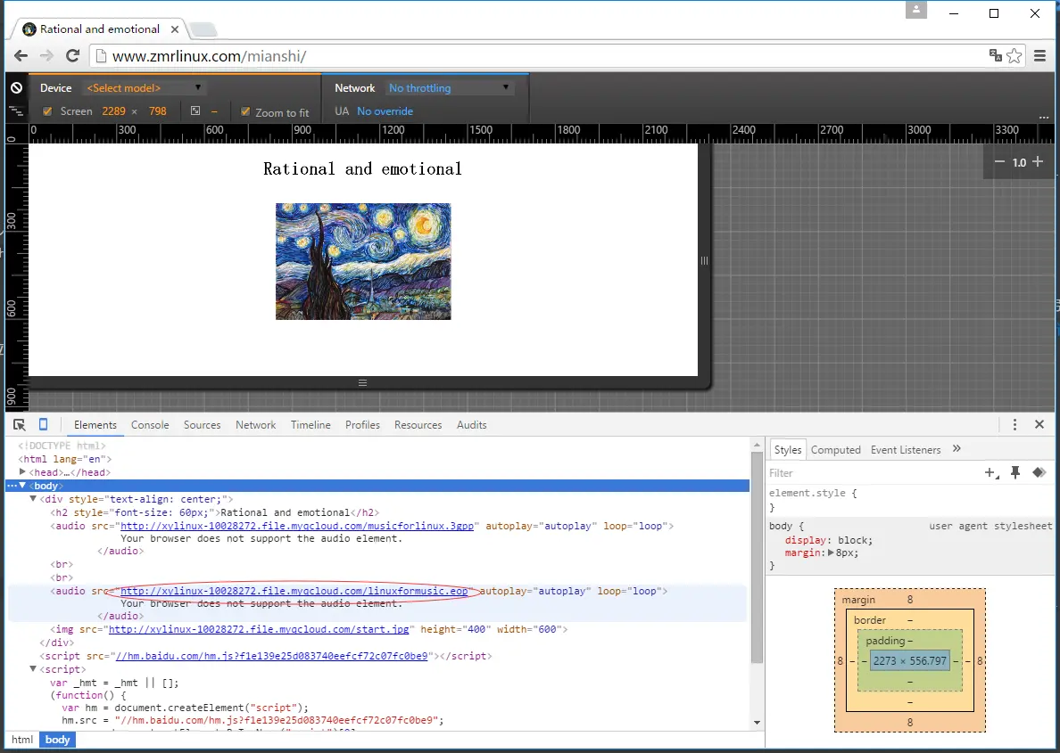Show more Styles pane tabs chevron
The width and height of the screenshot is (1060, 753).
click(x=956, y=449)
